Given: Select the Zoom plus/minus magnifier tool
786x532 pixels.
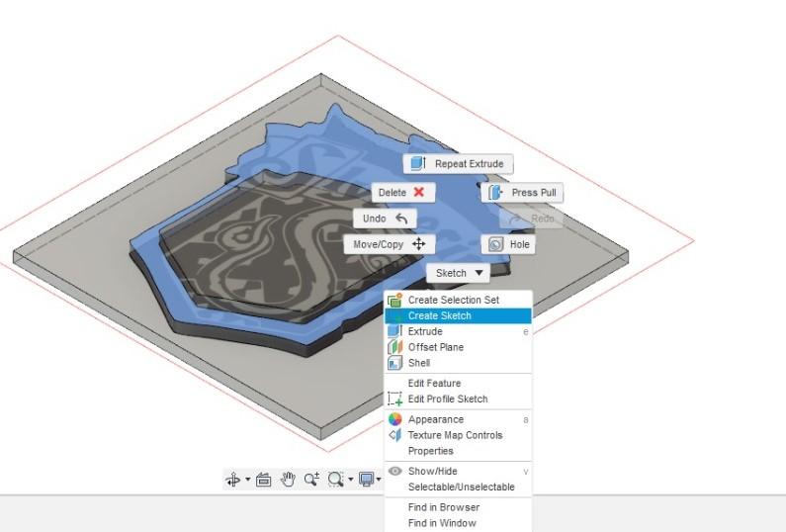Looking at the screenshot, I should point(311,480).
